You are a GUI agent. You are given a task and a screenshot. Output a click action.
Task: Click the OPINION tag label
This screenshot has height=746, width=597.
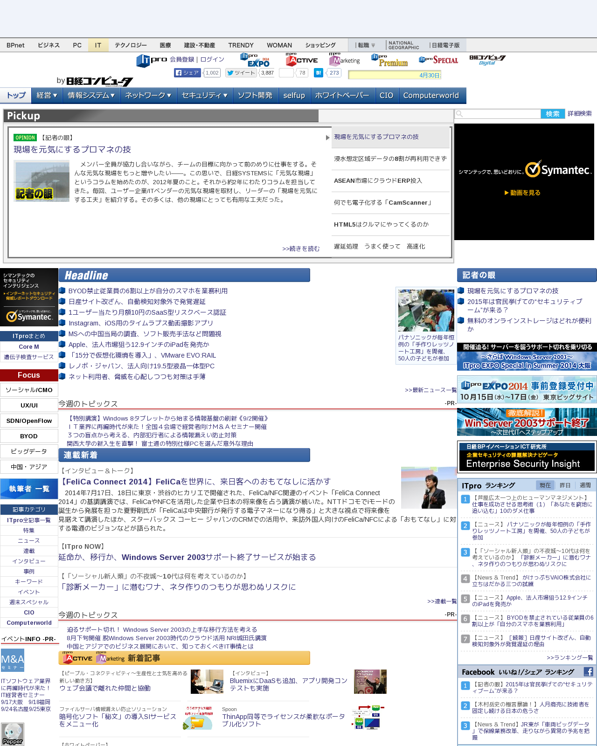point(25,138)
